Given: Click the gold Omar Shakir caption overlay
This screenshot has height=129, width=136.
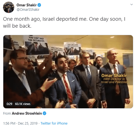Looking at the screenshot, I should tap(114, 76).
